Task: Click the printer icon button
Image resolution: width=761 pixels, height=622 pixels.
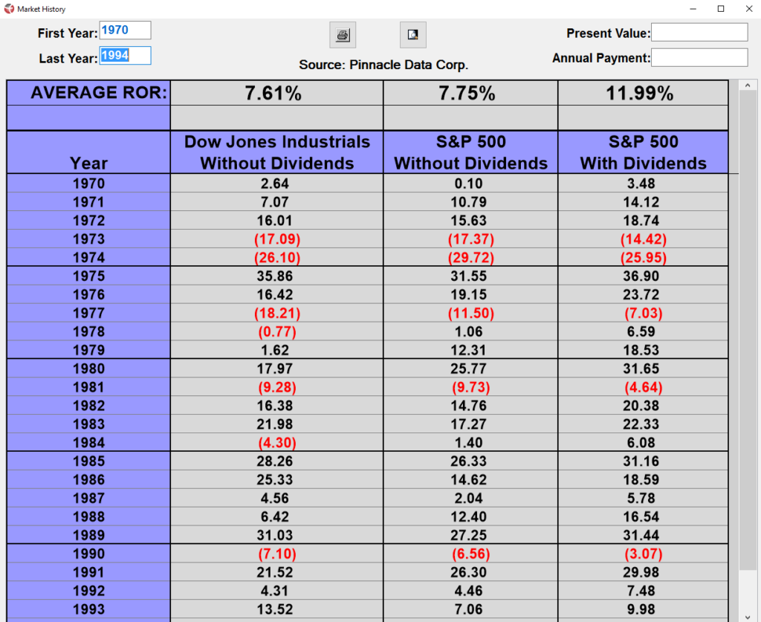Action: point(343,35)
